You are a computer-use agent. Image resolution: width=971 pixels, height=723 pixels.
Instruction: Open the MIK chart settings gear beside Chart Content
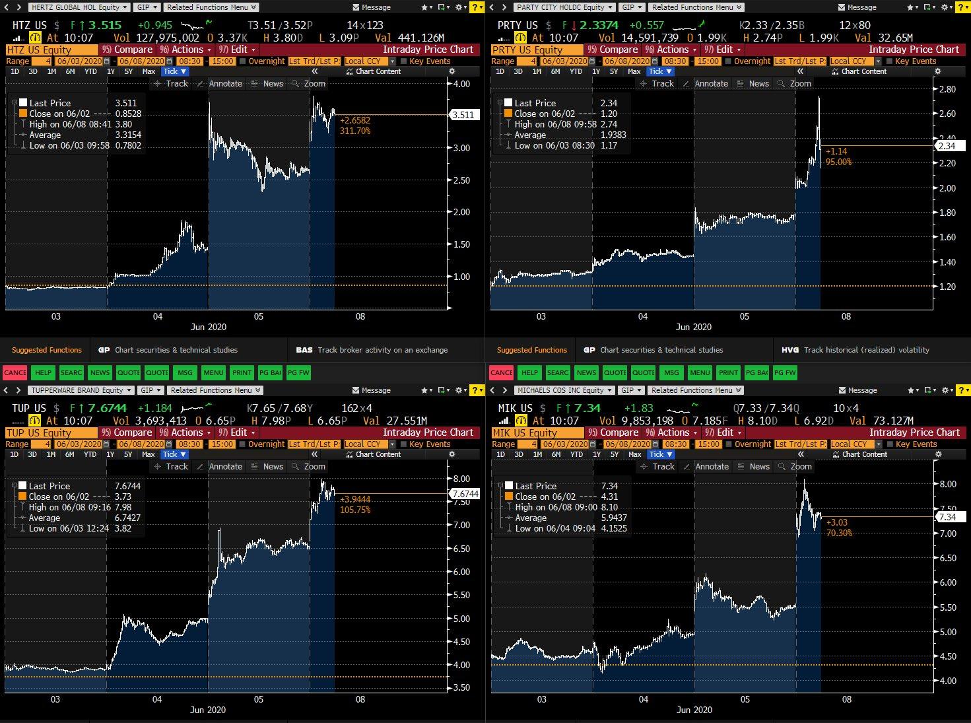[938, 454]
